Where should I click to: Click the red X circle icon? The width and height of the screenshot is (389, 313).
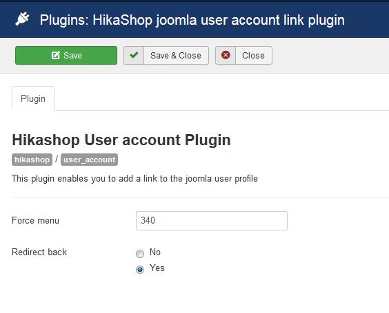point(226,55)
